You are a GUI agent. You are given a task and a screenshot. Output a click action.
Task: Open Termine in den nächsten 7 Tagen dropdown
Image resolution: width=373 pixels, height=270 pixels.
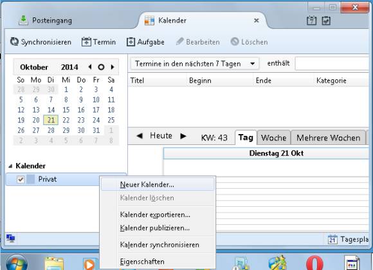coord(195,64)
